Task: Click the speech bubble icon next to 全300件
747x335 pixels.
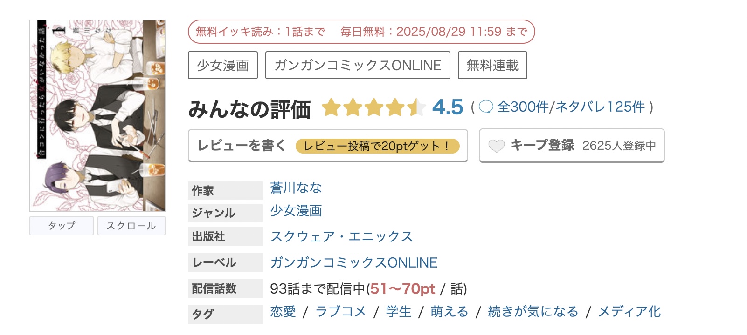Action: pyautogui.click(x=485, y=107)
